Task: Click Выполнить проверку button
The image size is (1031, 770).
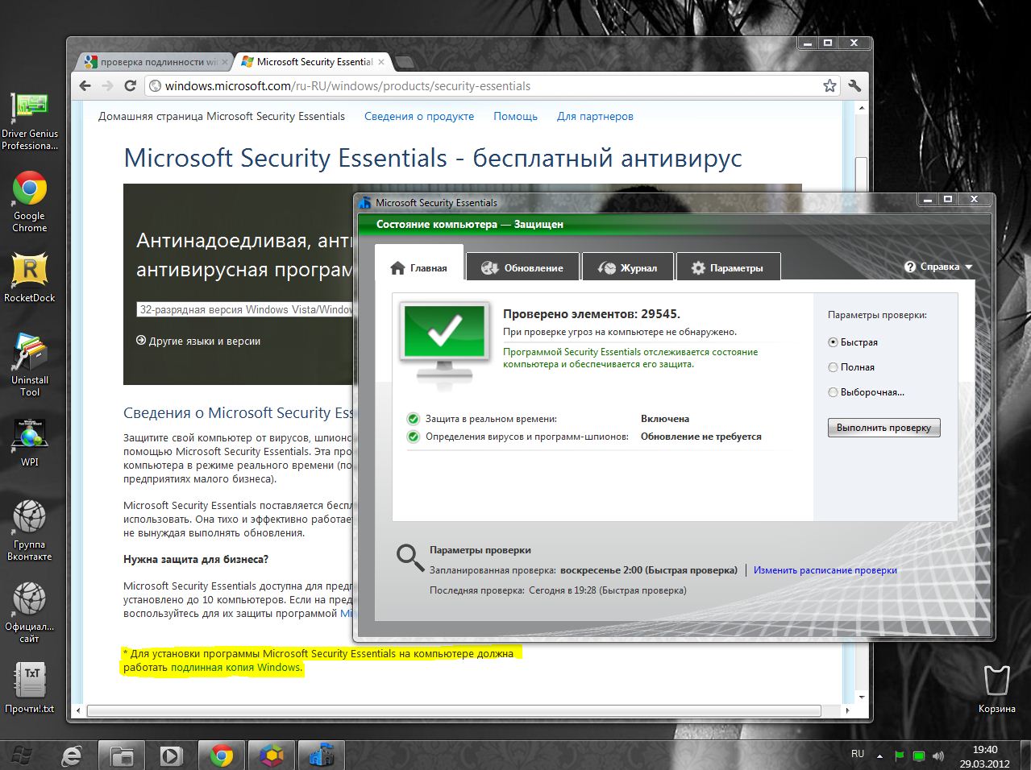Action: coord(884,428)
